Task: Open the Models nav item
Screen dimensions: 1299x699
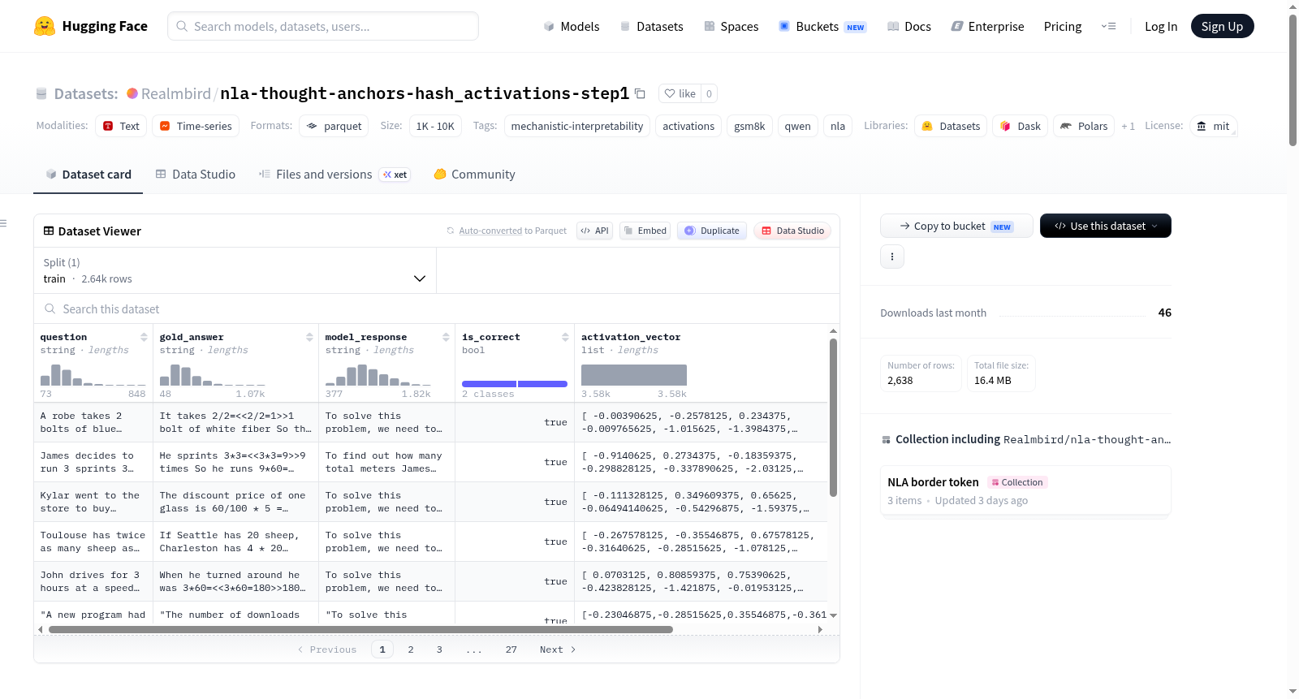Action: tap(572, 27)
